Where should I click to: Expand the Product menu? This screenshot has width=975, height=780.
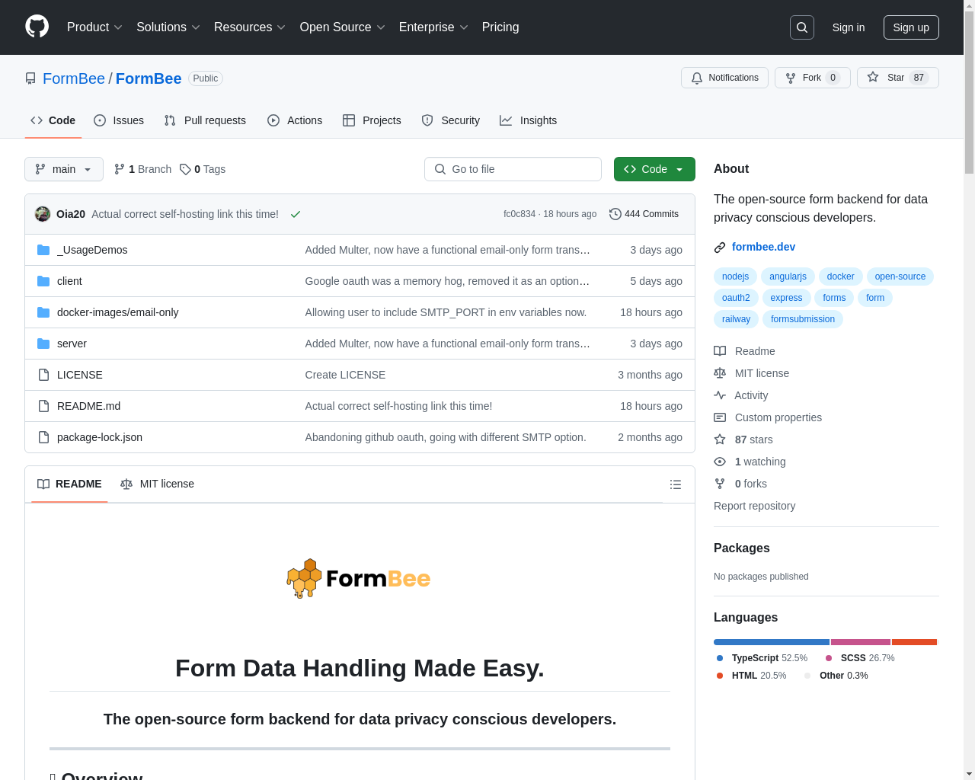point(94,27)
